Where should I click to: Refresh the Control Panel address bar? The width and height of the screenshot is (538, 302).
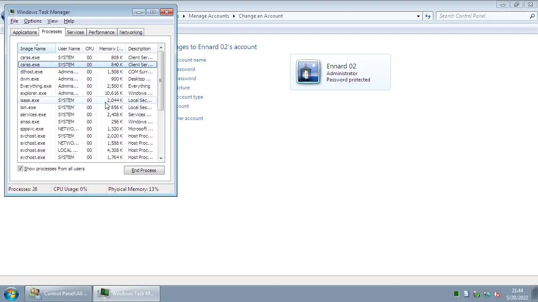tap(428, 16)
